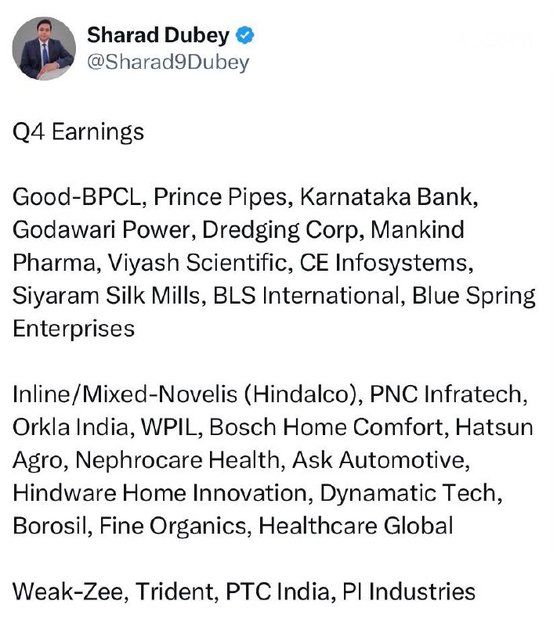Screen dimensions: 557x626
Task: Click Siyaram Silk Mills text
Action: (x=106, y=297)
